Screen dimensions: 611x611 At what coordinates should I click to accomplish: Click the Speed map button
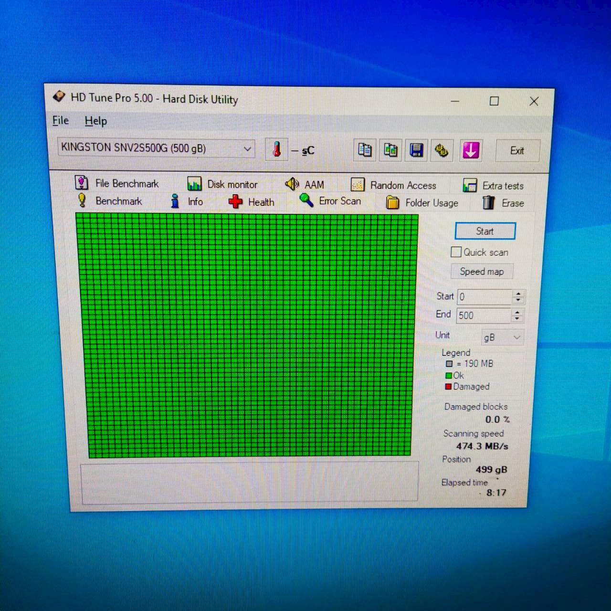(x=482, y=272)
